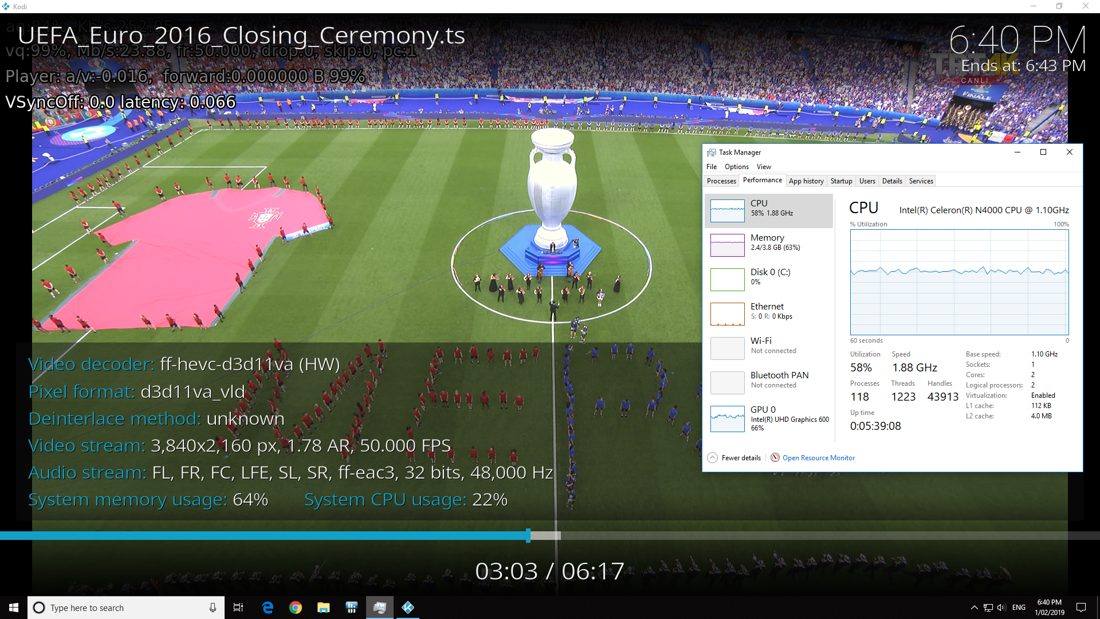Switch to the Details tab

pos(892,181)
